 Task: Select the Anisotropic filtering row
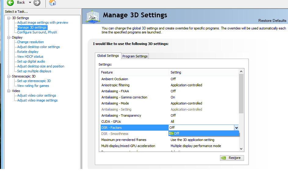[169, 85]
